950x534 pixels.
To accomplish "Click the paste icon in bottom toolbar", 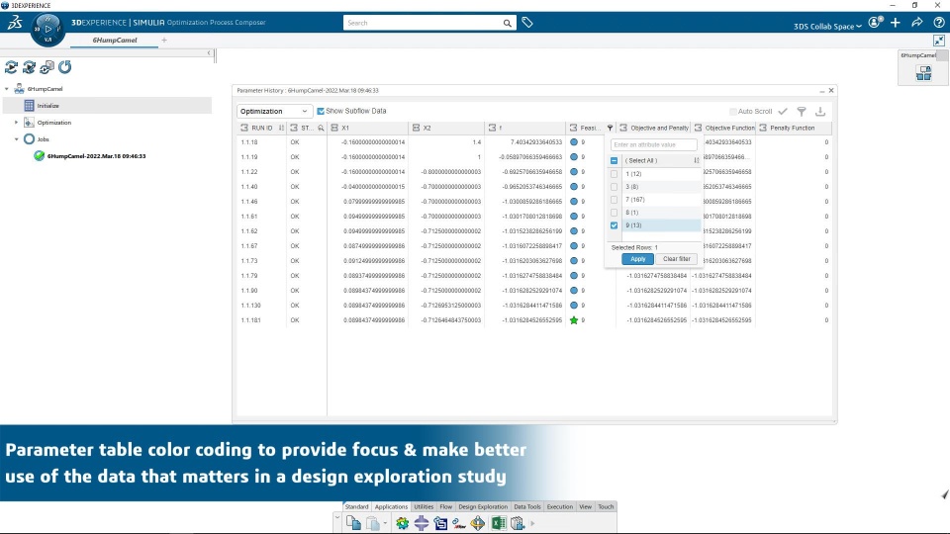I will coord(373,522).
